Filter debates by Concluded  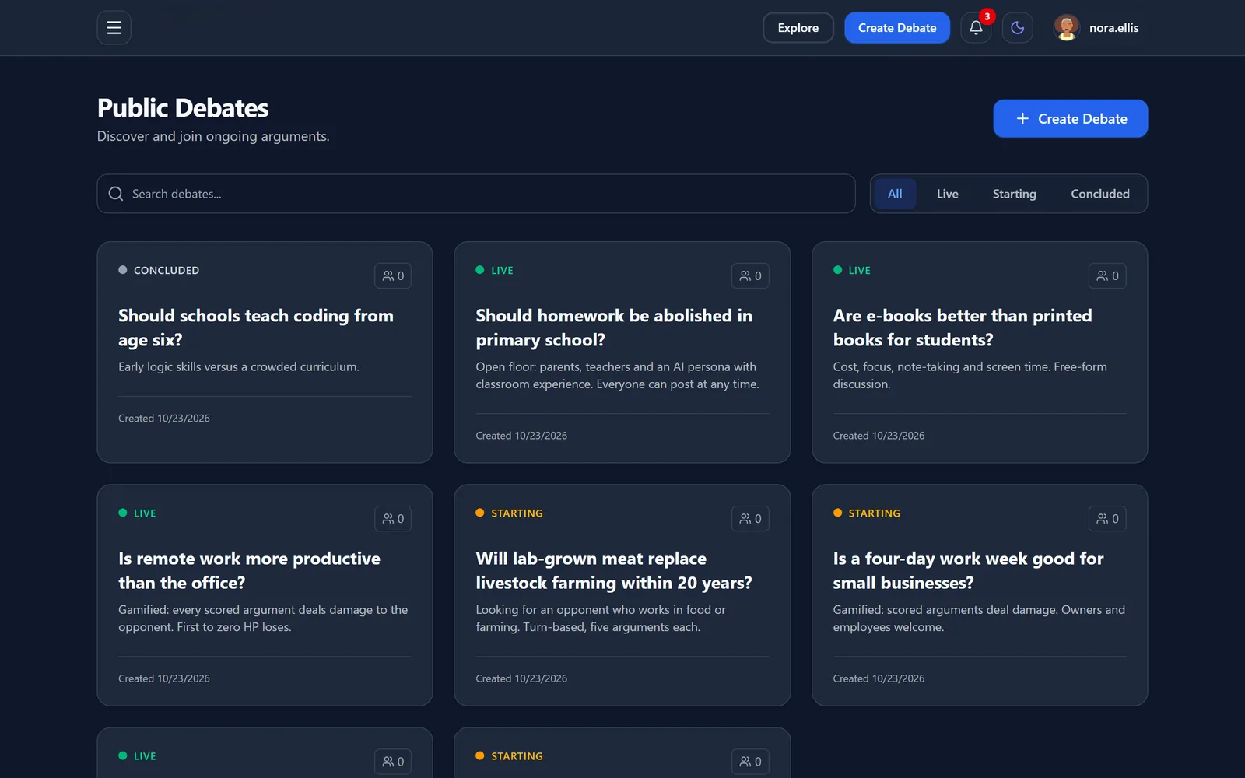(x=1099, y=194)
